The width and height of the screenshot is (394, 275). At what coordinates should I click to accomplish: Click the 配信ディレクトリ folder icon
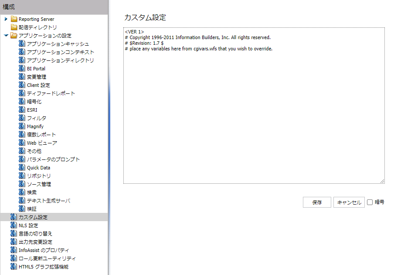14,27
